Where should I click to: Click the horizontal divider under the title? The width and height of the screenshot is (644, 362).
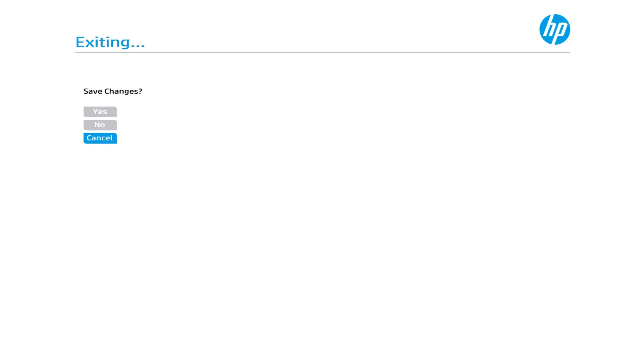point(322,52)
